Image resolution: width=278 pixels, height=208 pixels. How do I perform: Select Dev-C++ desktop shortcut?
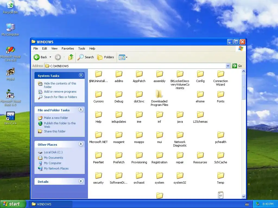11,118
